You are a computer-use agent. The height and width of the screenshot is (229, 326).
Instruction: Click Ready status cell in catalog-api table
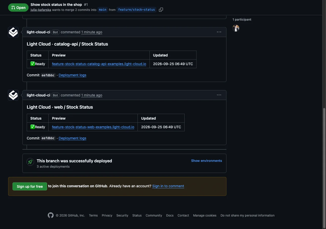38,64
